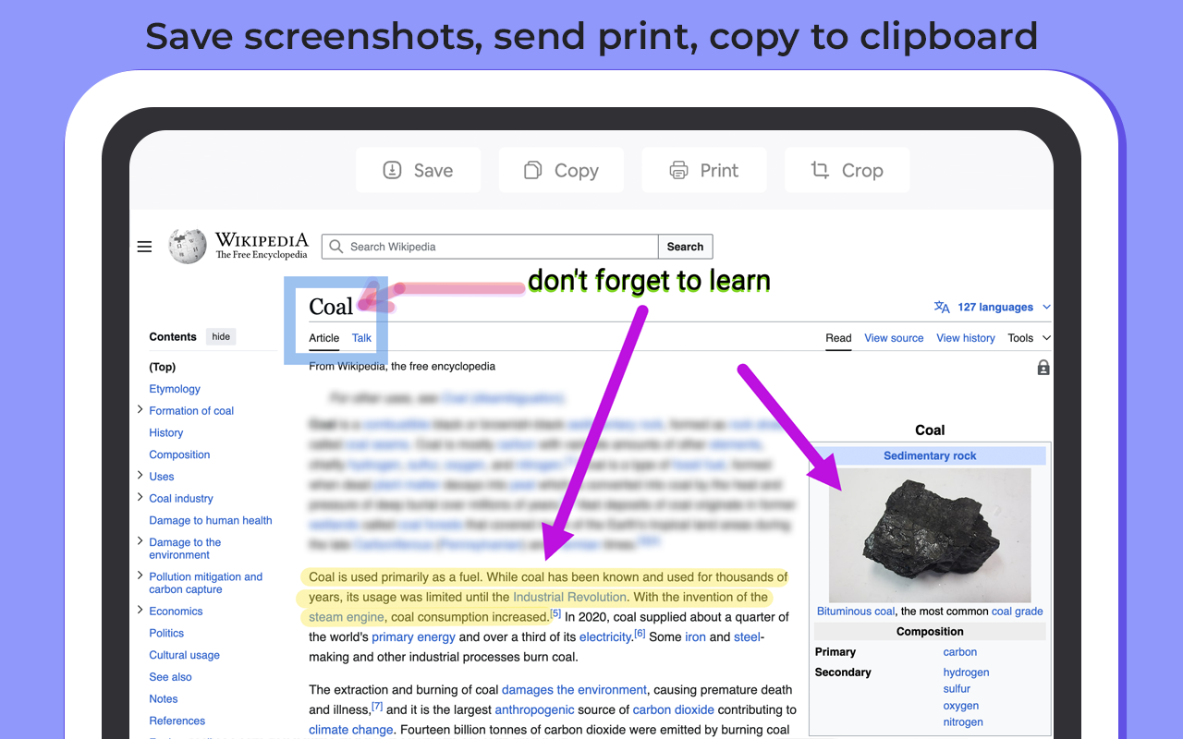This screenshot has width=1183, height=739.
Task: Go to the Notes section
Action: (164, 699)
